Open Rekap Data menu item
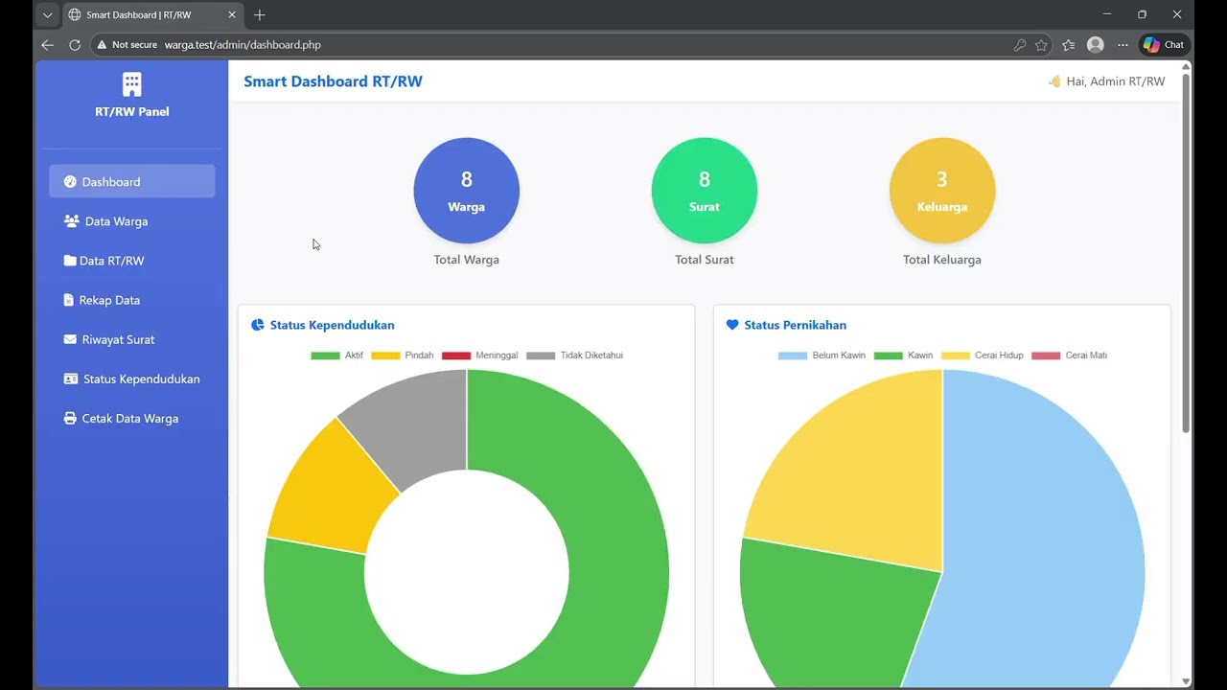Image resolution: width=1227 pixels, height=690 pixels. pyautogui.click(x=132, y=300)
